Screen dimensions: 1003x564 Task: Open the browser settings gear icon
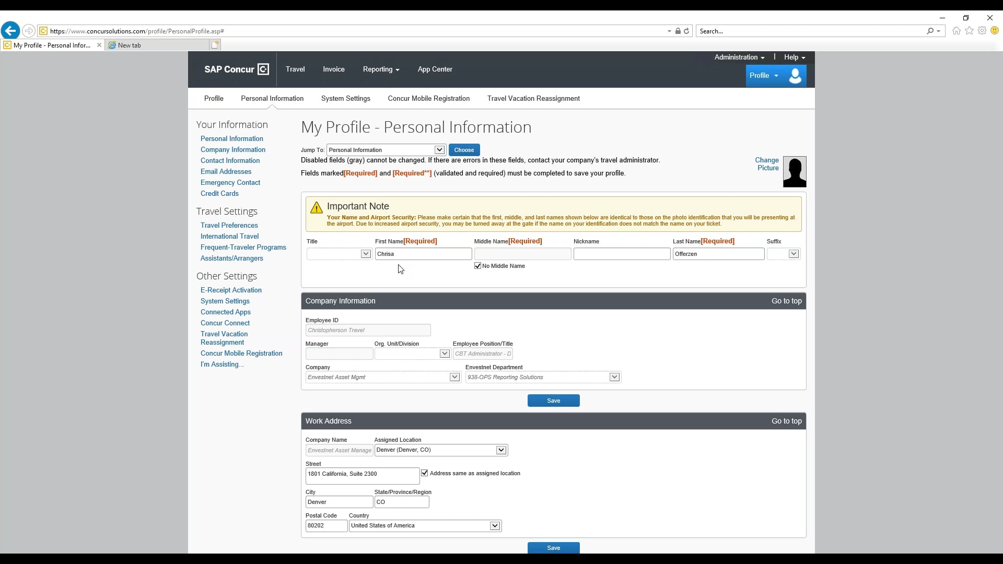[x=982, y=31]
